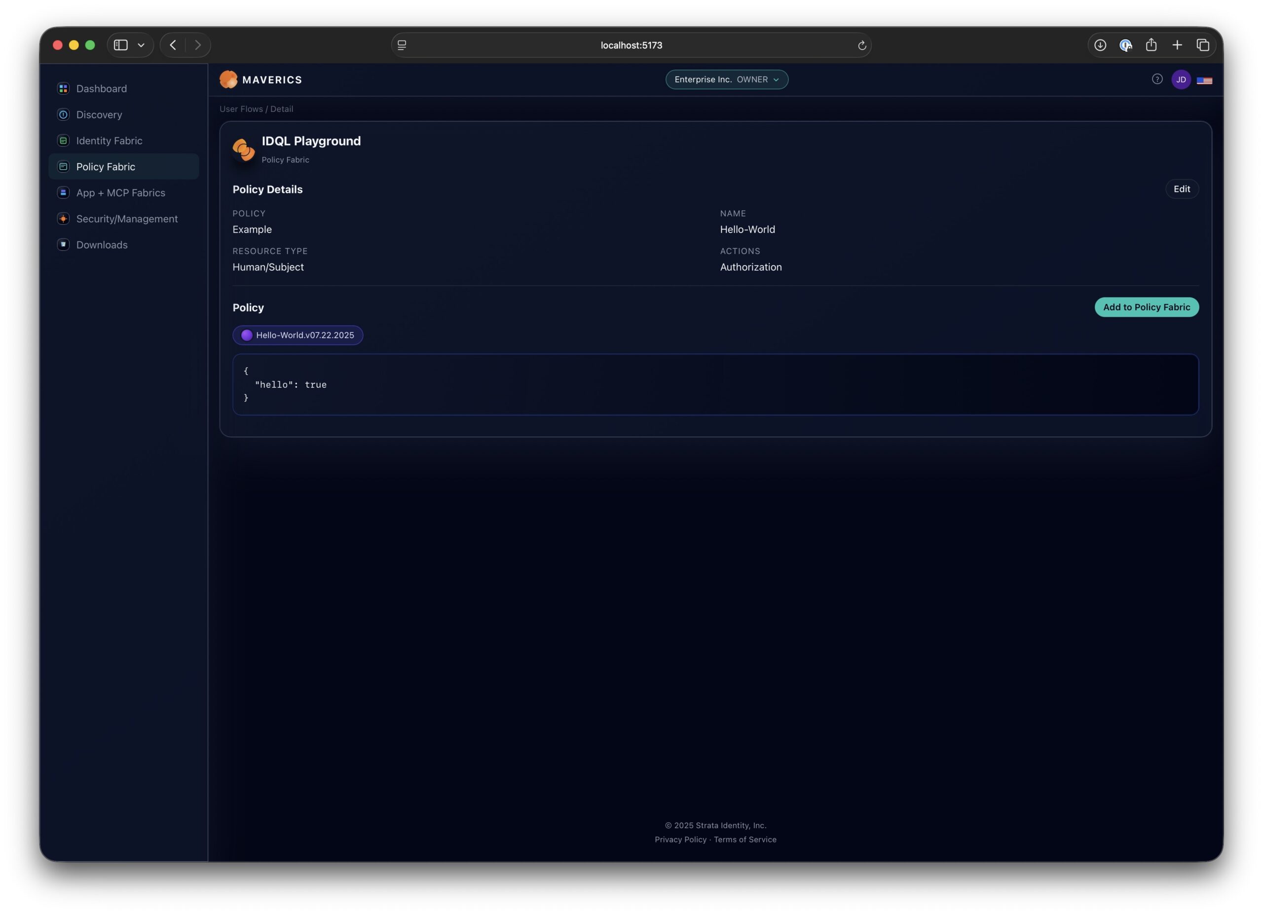This screenshot has width=1263, height=914.
Task: Click the localhost:5173 address bar
Action: coord(631,45)
